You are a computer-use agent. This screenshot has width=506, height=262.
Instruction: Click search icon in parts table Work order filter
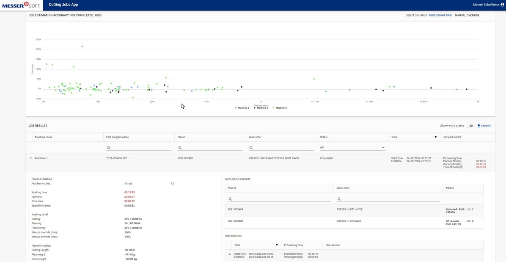(x=339, y=199)
